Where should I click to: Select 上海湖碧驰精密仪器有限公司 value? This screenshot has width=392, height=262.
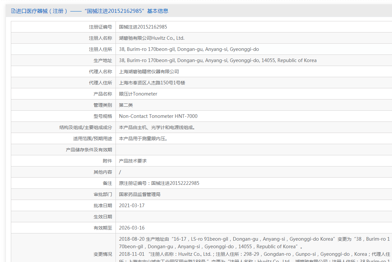tap(149, 72)
